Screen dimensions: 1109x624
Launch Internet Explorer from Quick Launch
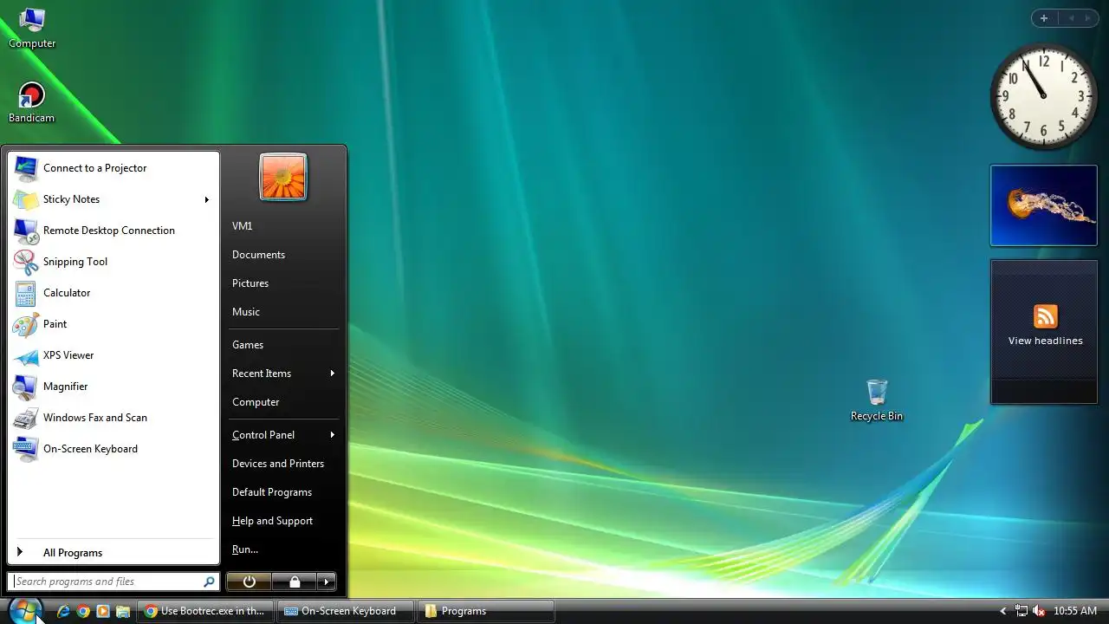[63, 611]
